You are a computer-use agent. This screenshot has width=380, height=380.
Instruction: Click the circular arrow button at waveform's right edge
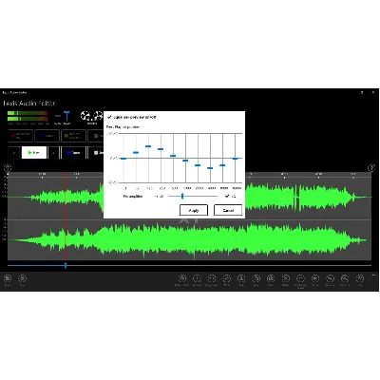click(371, 168)
